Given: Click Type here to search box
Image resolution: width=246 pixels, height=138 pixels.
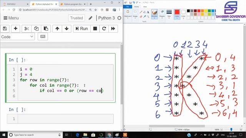Looking at the screenshot, I should (35, 135).
